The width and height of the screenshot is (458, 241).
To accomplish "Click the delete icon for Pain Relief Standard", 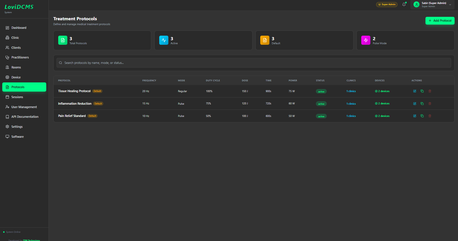I will (430, 116).
